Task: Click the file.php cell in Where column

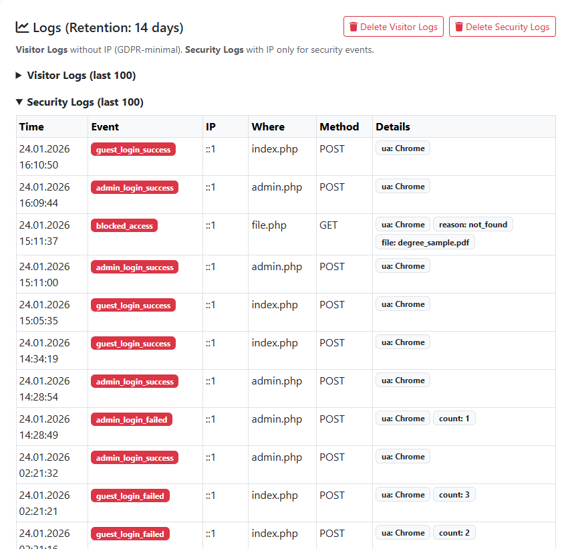Action: pyautogui.click(x=269, y=225)
